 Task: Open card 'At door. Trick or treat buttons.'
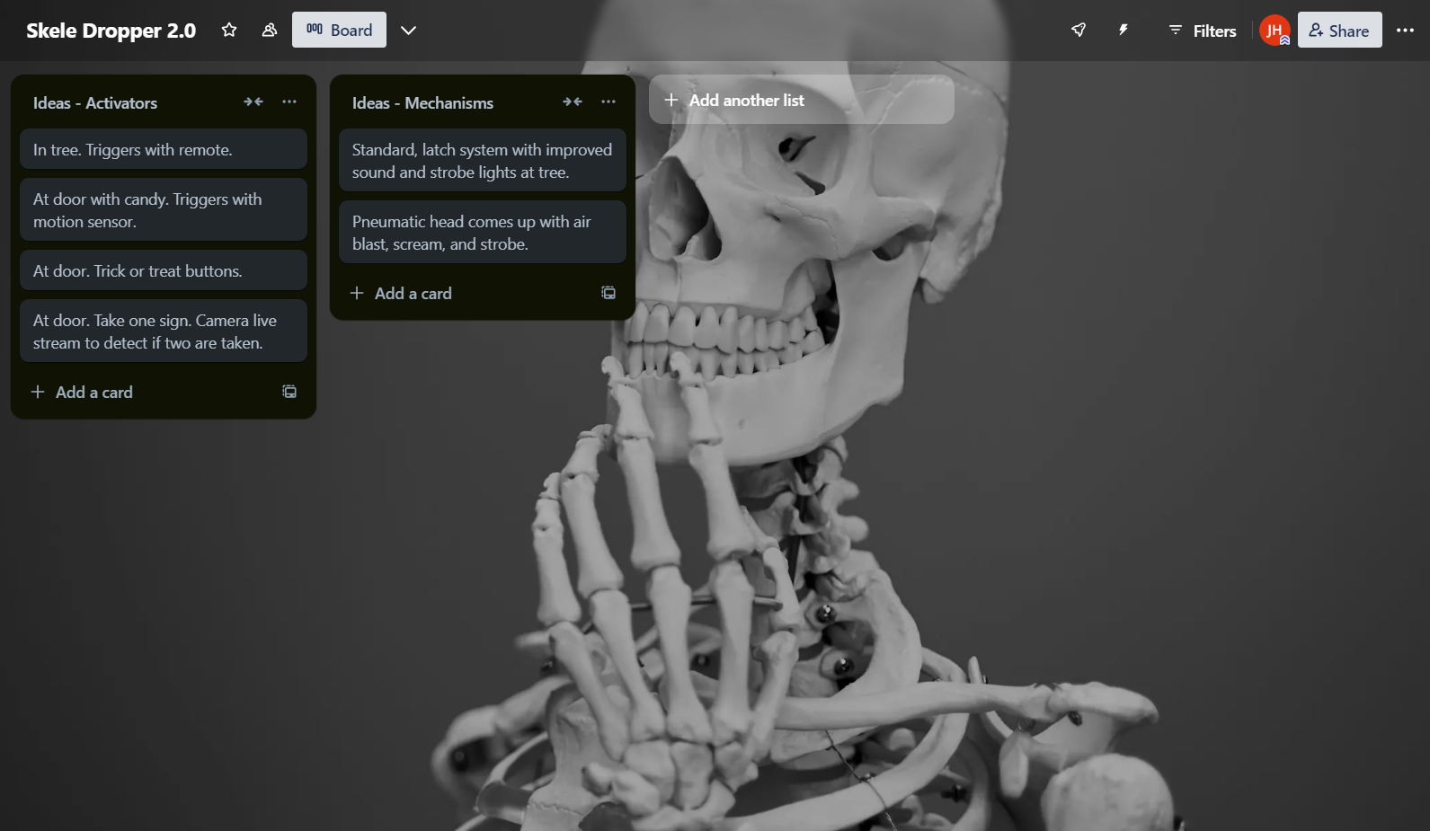pos(164,270)
